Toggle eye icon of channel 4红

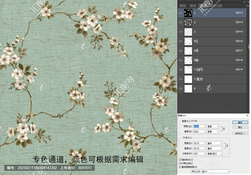click(x=180, y=41)
